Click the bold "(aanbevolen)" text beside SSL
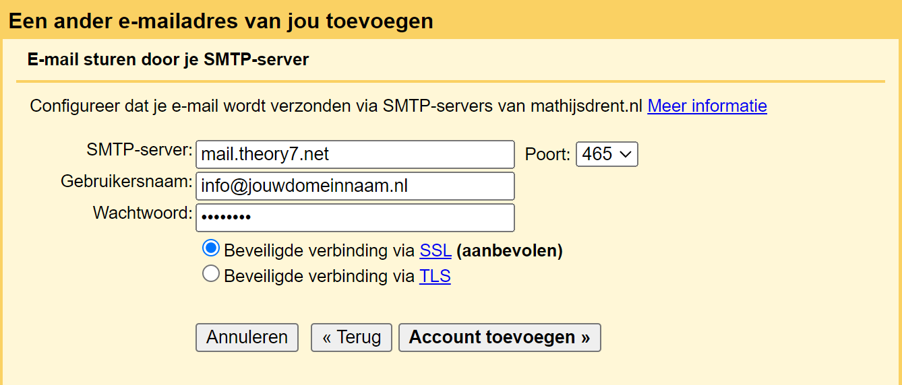The height and width of the screenshot is (385, 902). pyautogui.click(x=509, y=251)
